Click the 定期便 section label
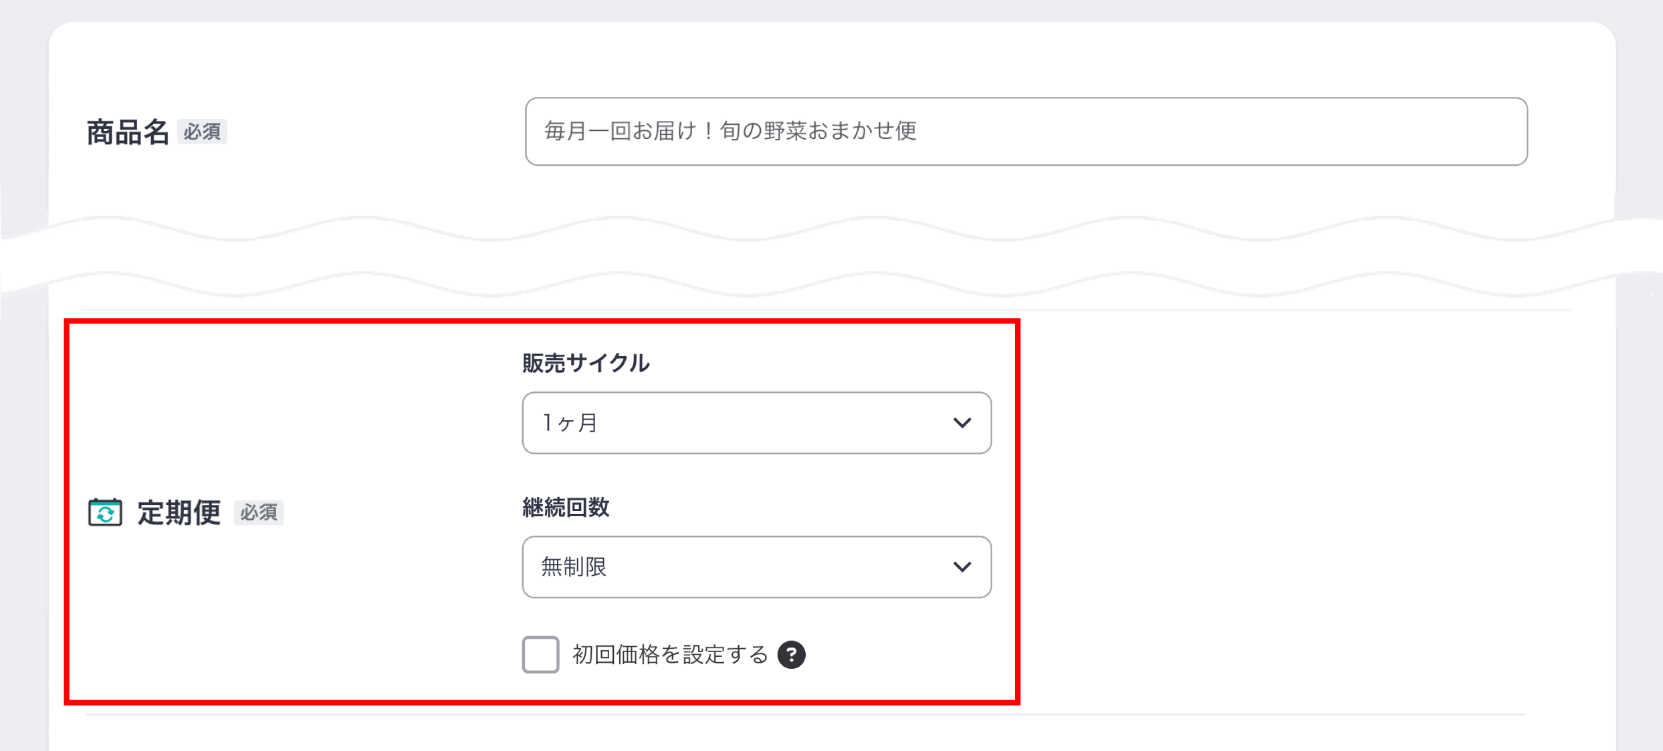 click(178, 513)
